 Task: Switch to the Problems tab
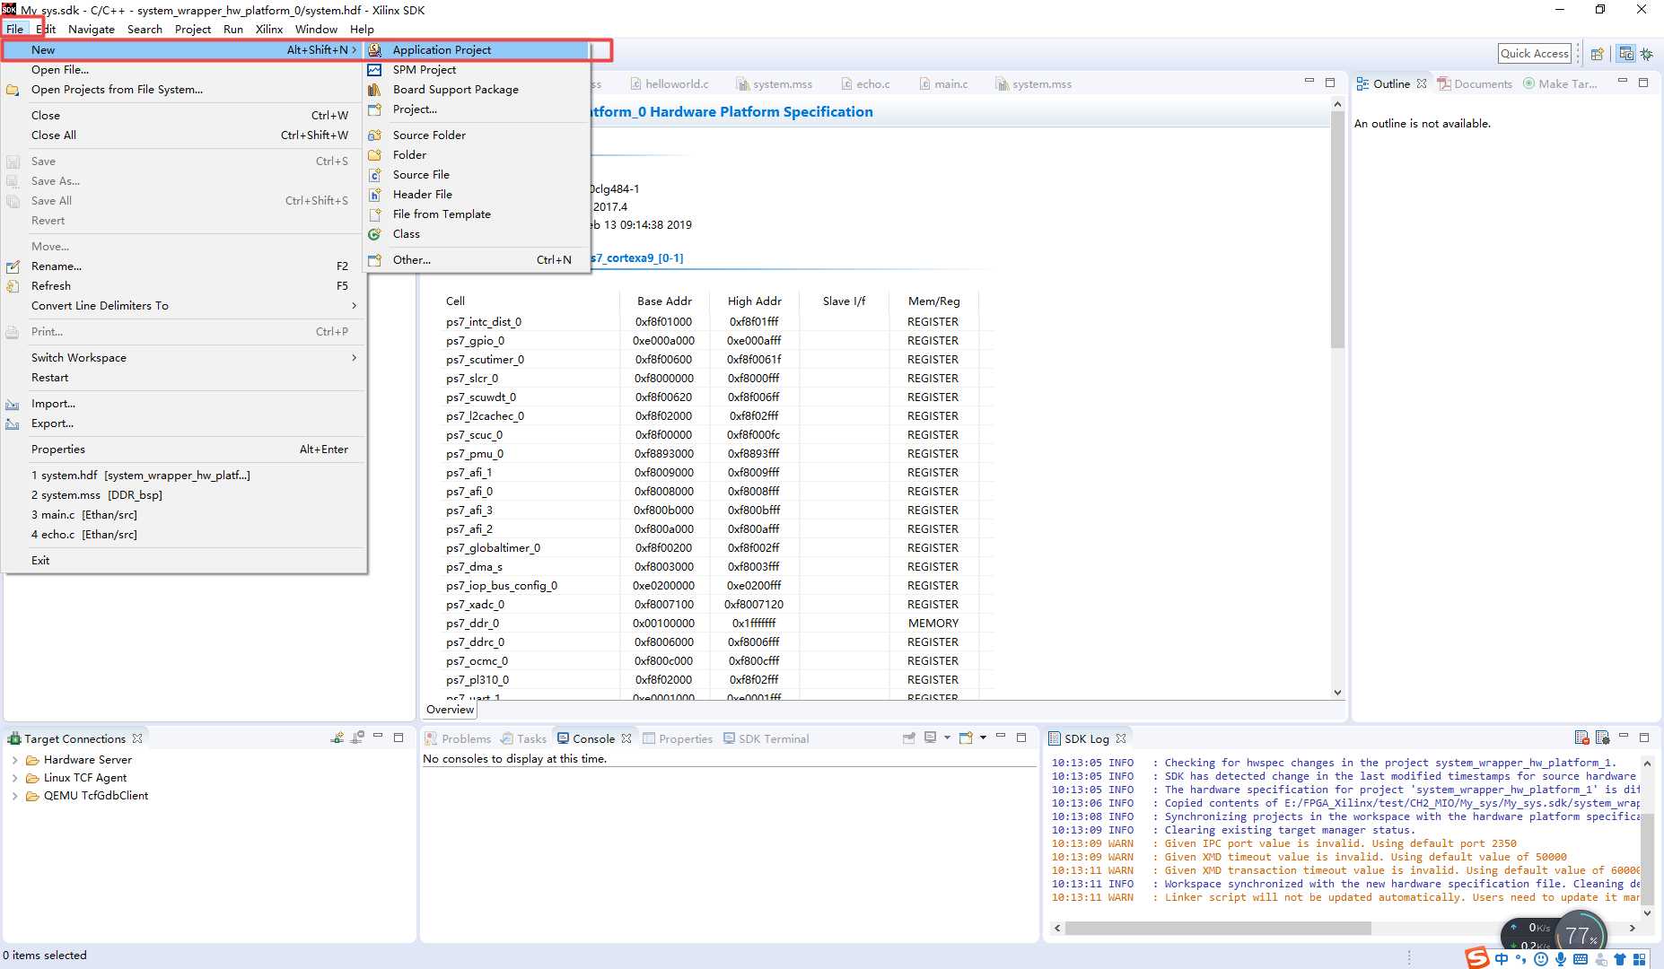458,738
